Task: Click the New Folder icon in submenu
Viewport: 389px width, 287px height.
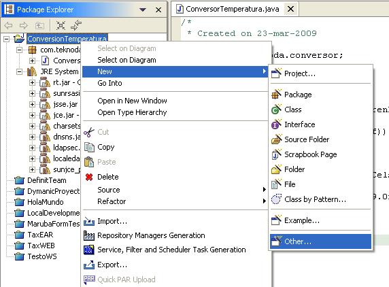Action: [x=276, y=169]
